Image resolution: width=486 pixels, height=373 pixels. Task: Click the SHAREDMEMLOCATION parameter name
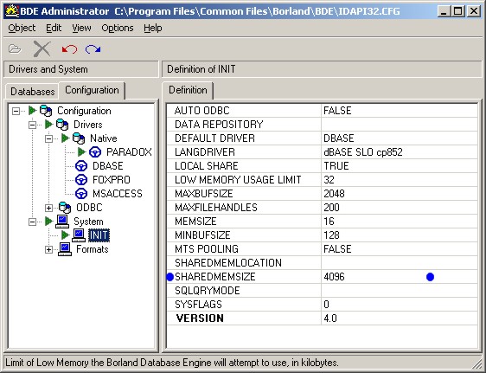tap(228, 263)
